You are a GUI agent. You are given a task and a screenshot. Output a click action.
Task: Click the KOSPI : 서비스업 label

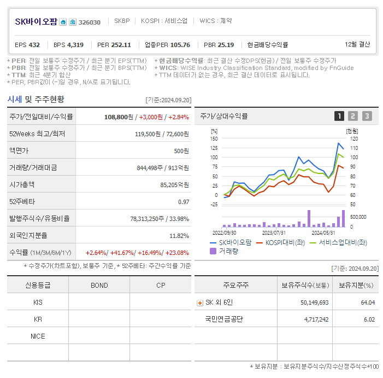pos(164,21)
